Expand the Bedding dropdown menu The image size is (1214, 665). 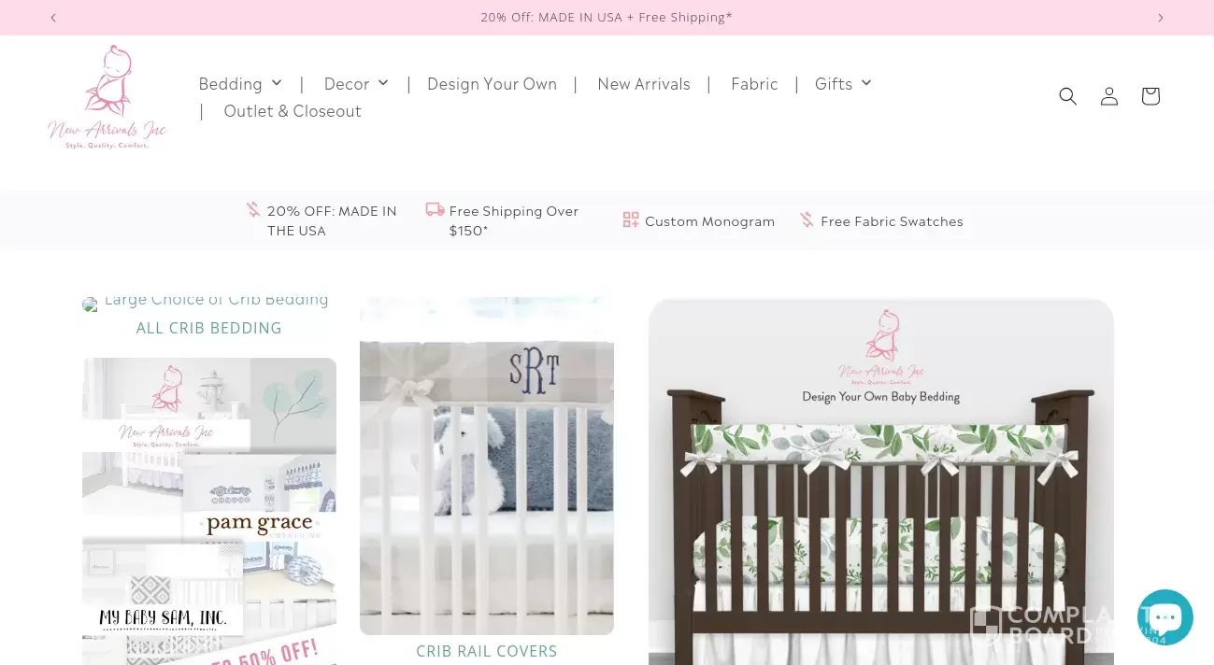tap(240, 83)
